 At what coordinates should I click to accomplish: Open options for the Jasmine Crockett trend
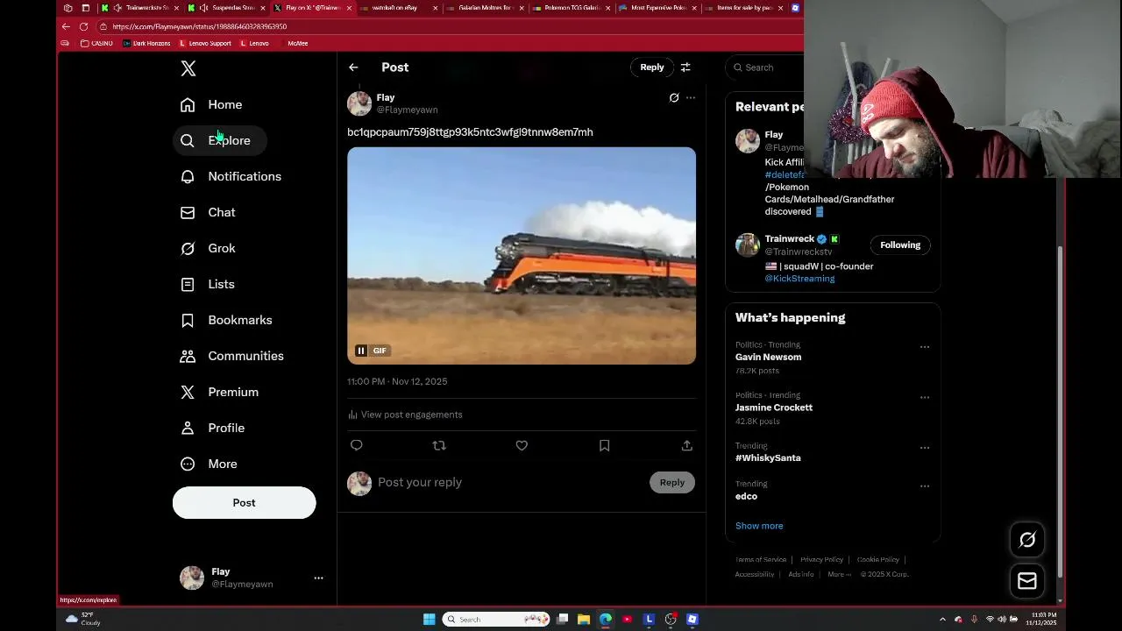click(924, 397)
